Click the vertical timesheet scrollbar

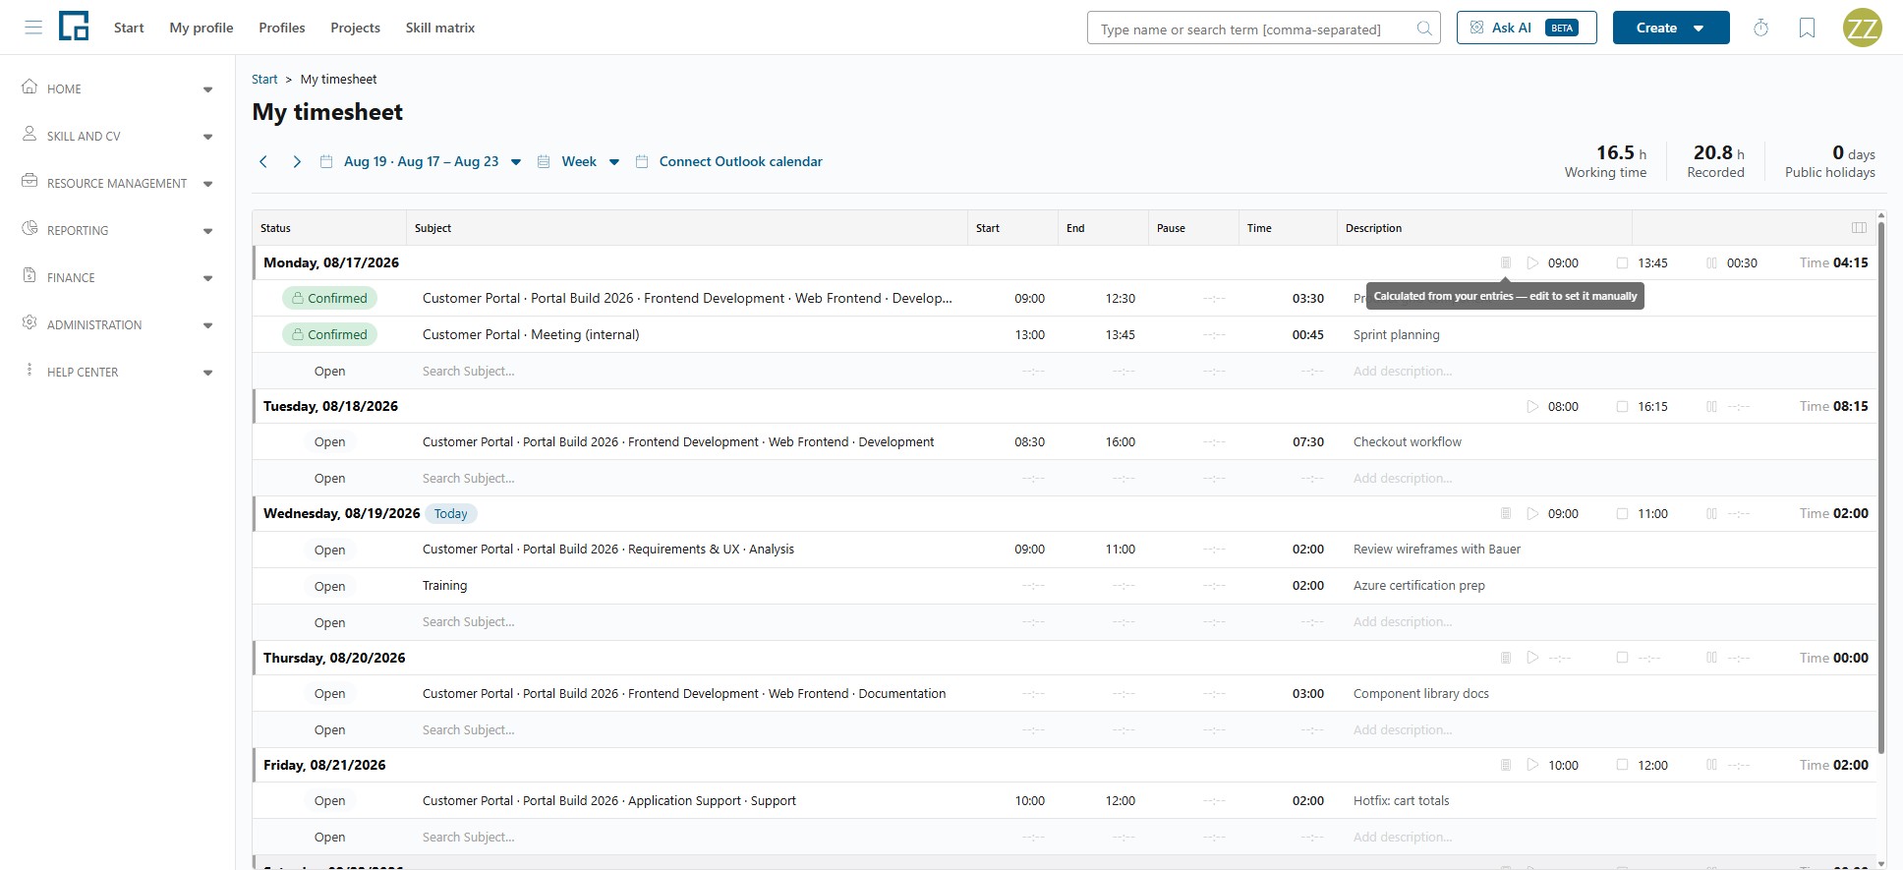[x=1881, y=487]
